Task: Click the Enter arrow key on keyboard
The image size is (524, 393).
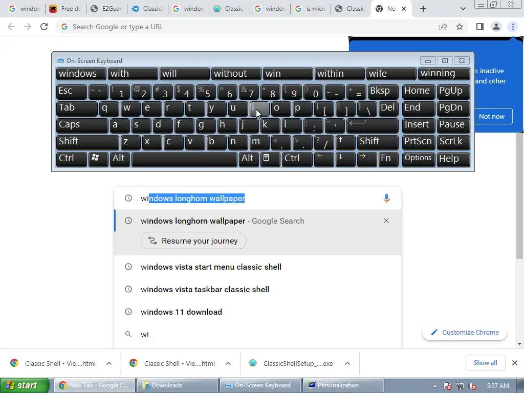Action: (373, 125)
